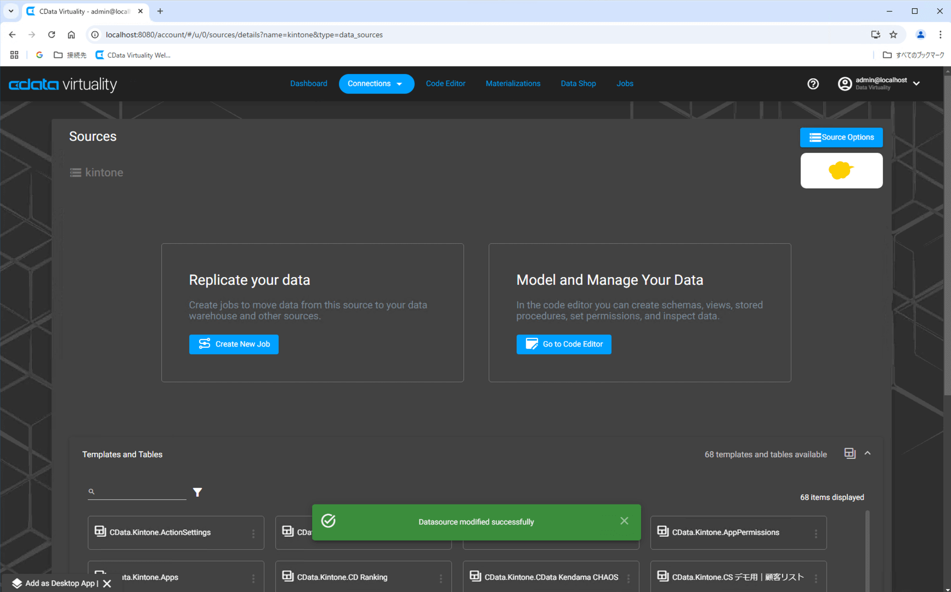The image size is (951, 592).
Task: Open options menu for CData.Kintone.AppPermissions
Action: (x=816, y=533)
